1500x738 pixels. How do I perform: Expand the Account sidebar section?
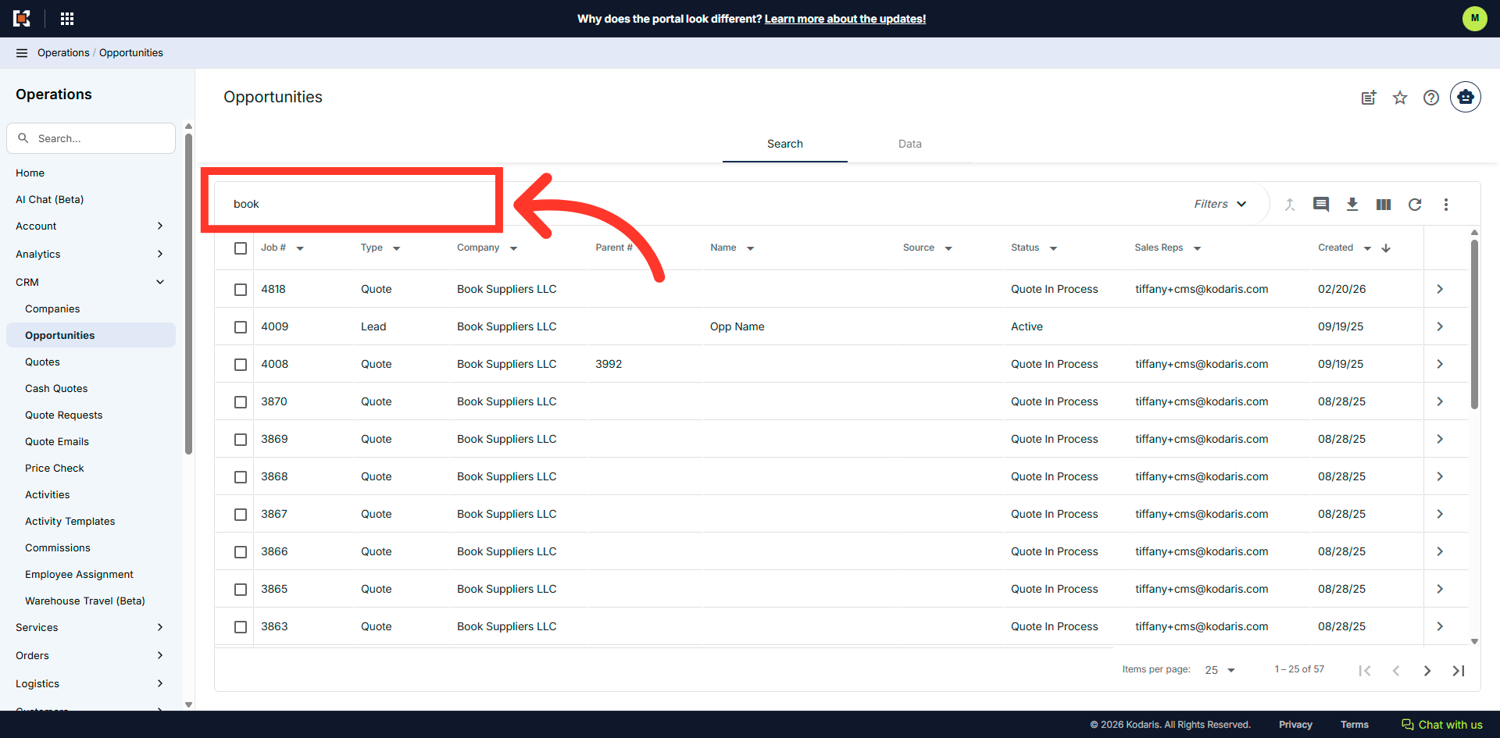click(91, 226)
